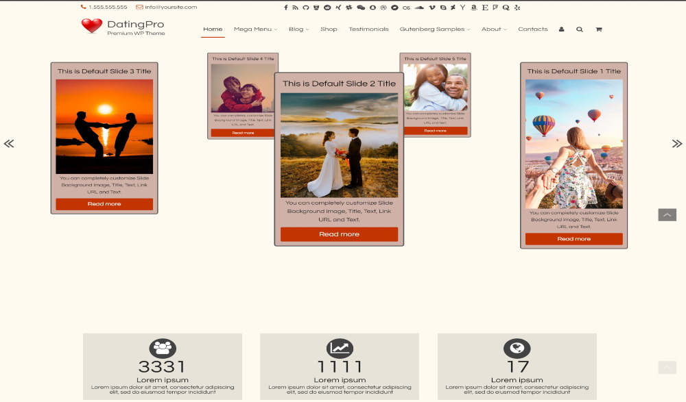
Task: Open the DeviantArt social icon
Action: coord(453,8)
